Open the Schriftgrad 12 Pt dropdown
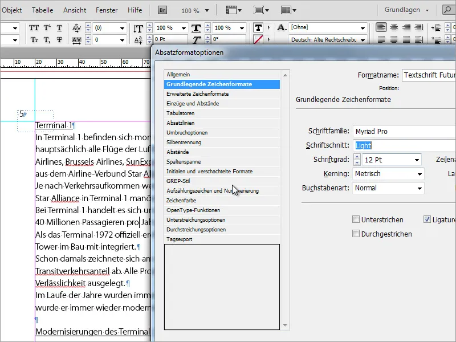 (417, 160)
